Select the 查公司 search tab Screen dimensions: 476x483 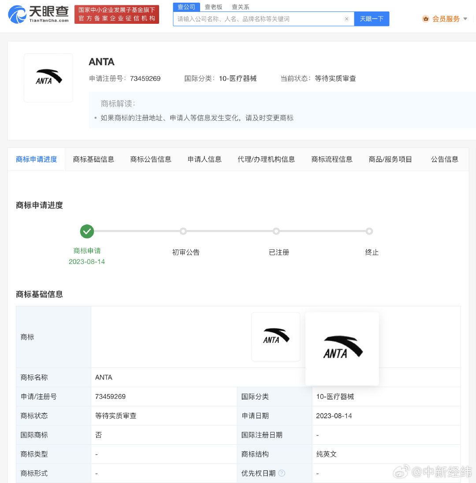pos(186,7)
